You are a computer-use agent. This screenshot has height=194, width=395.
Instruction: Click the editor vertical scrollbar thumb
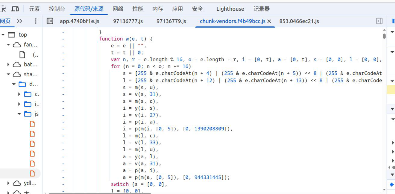pyautogui.click(x=384, y=36)
